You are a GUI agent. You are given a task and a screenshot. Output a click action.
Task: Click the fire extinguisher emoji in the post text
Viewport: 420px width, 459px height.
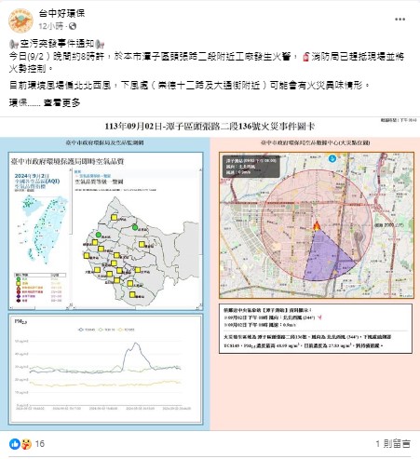[x=305, y=57]
